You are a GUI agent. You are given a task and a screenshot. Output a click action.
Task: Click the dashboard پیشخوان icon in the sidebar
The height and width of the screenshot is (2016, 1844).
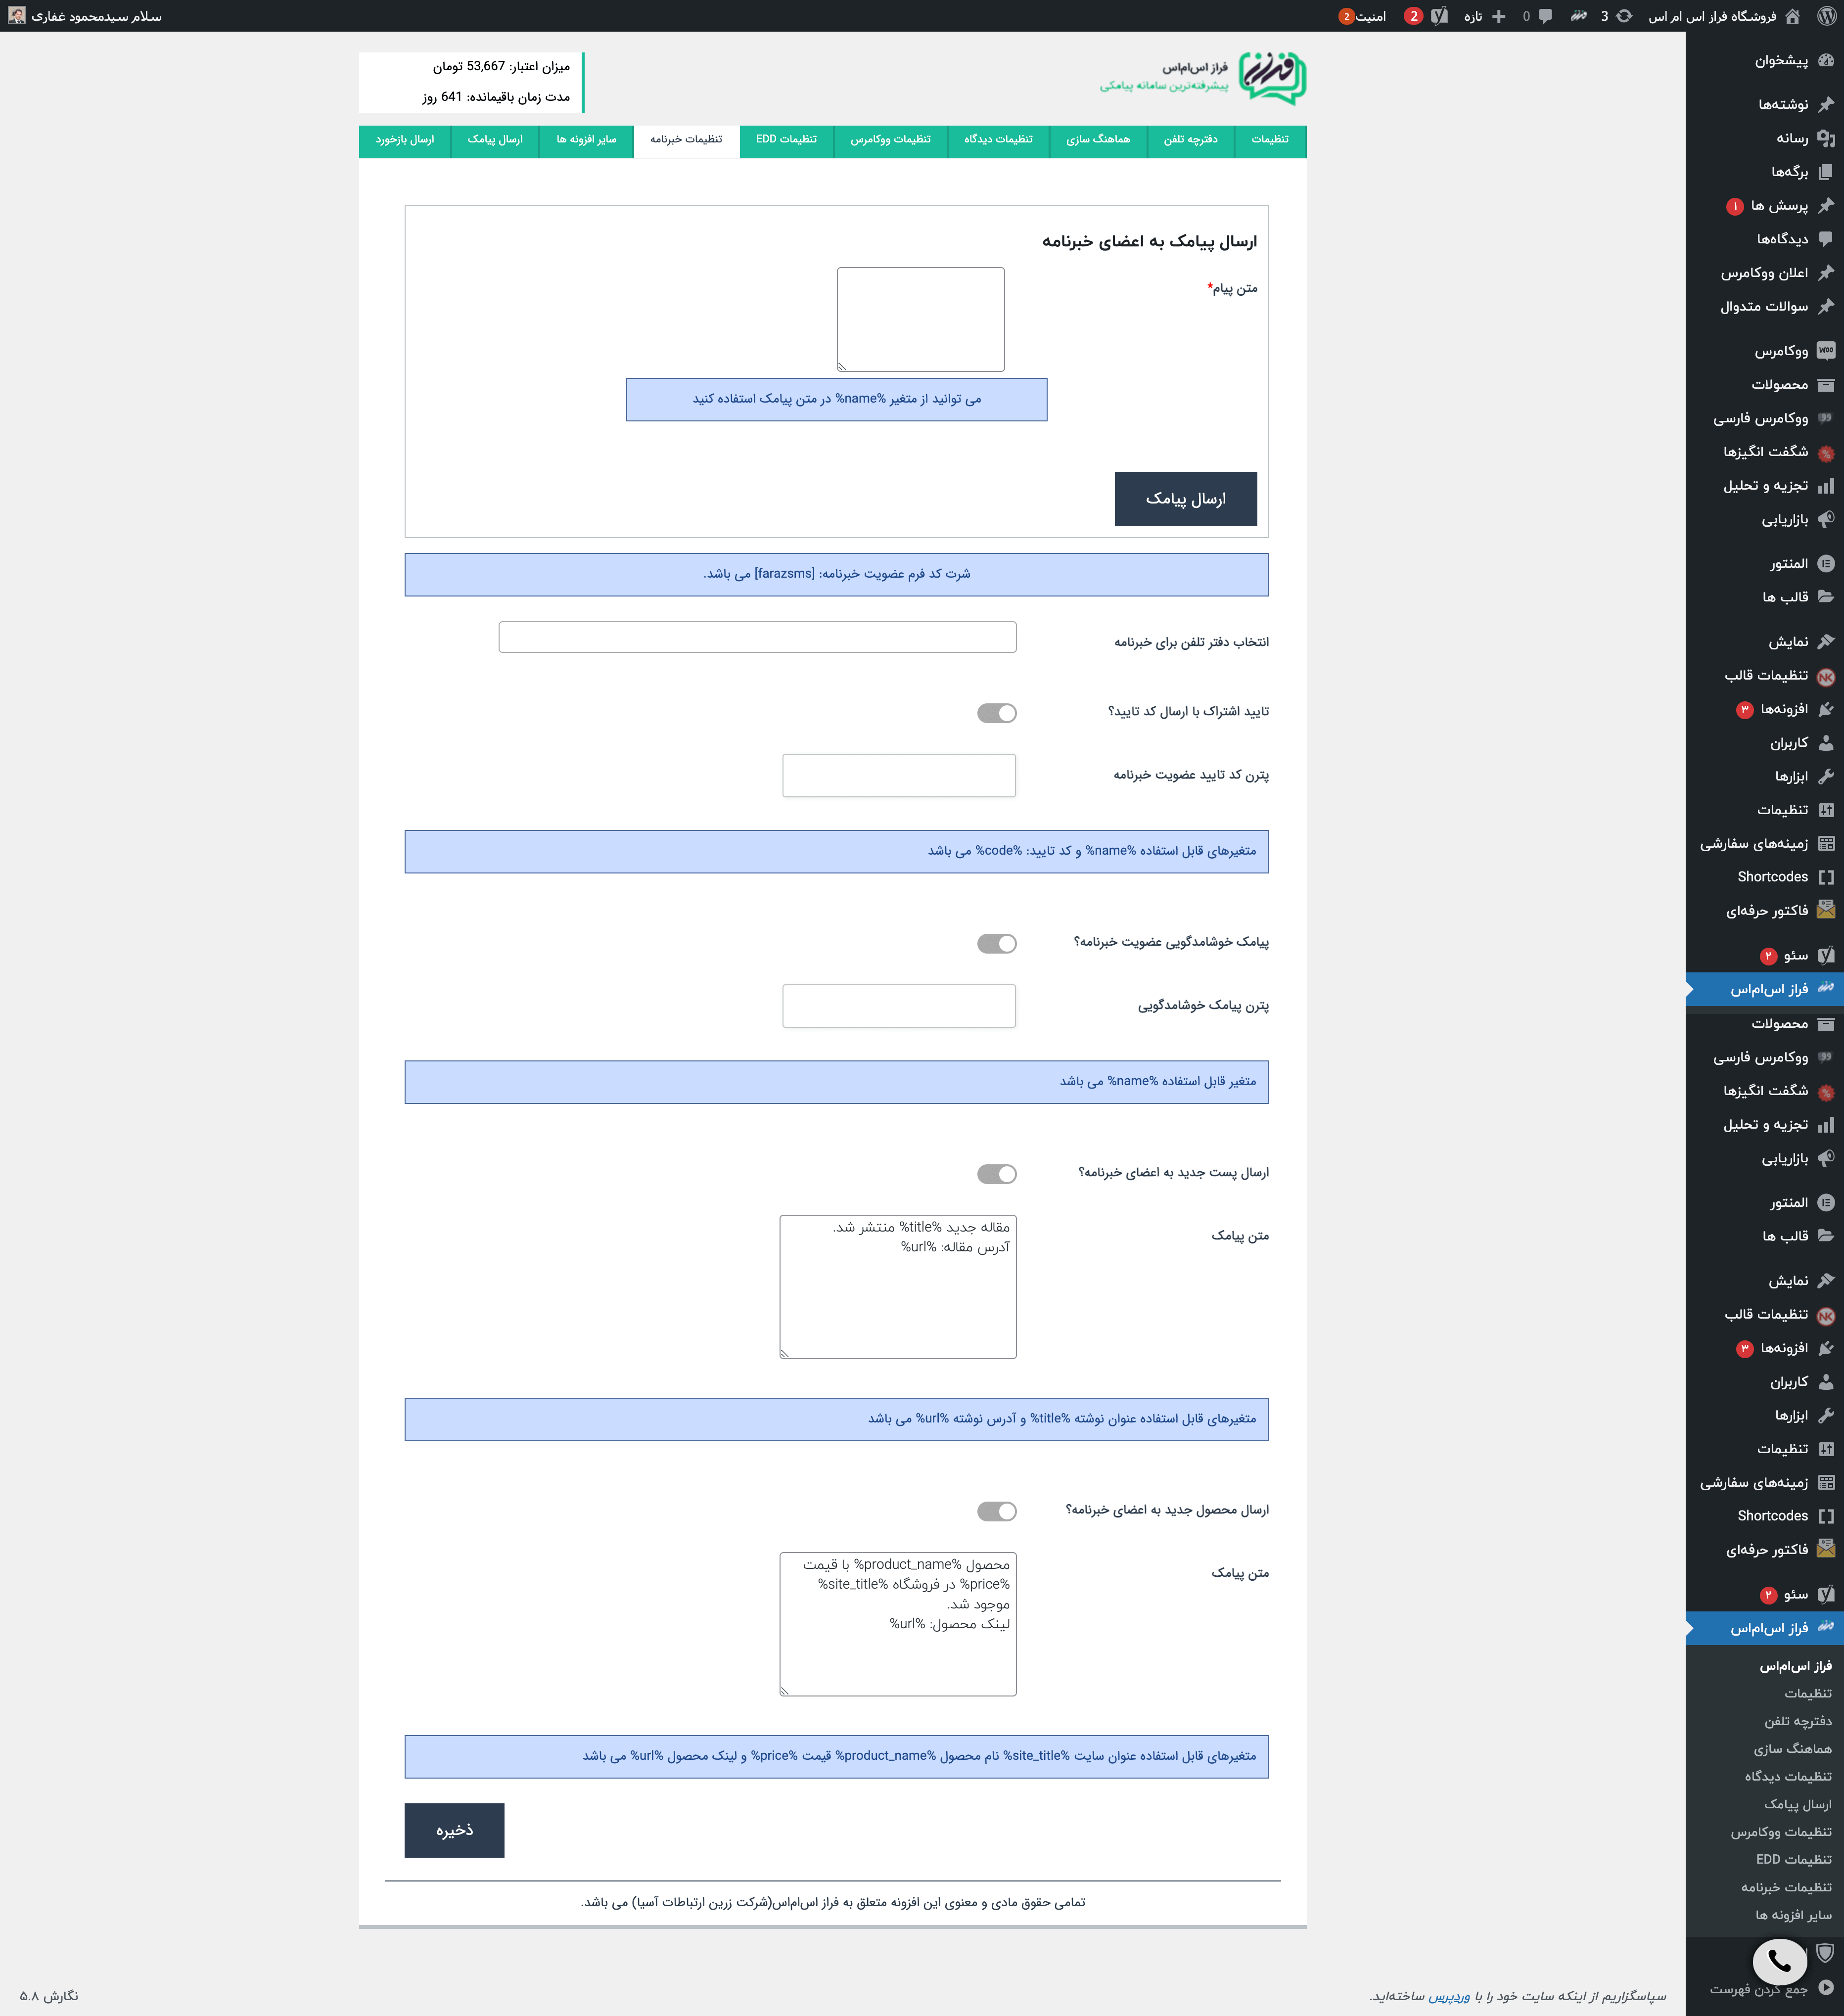point(1826,61)
